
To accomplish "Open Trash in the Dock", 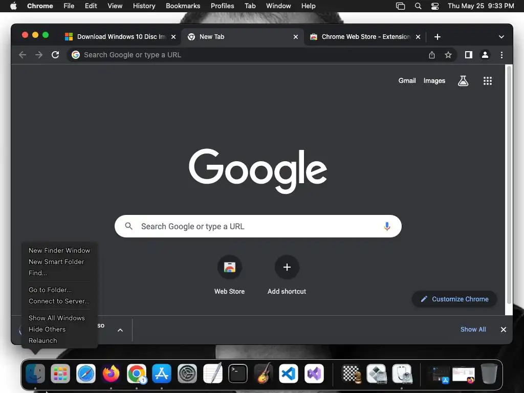I will pyautogui.click(x=489, y=373).
